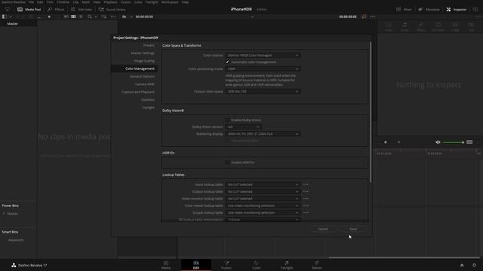Open the Playback menu
The image size is (483, 271).
110,2
